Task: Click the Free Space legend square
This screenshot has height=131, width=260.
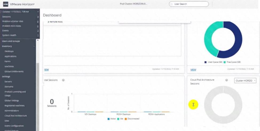Action: pos(224,62)
